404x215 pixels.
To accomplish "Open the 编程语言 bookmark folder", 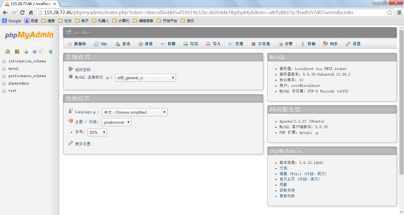I will point(143,21).
